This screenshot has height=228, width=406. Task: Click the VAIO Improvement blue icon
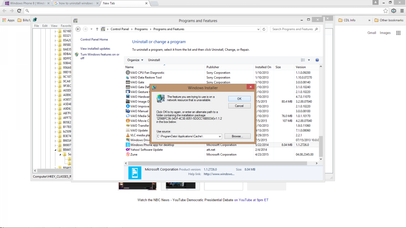(x=128, y=106)
